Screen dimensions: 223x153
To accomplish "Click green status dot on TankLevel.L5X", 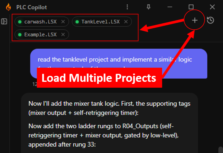I will [77, 22].
